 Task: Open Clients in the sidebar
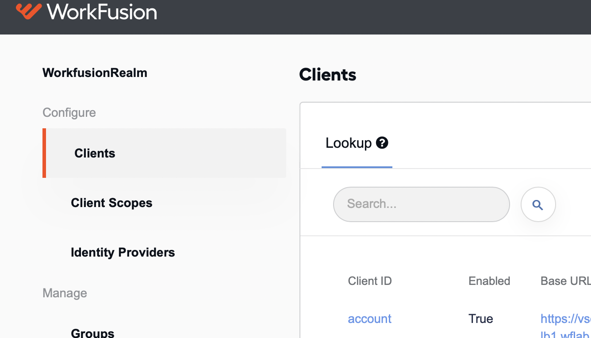[165, 153]
